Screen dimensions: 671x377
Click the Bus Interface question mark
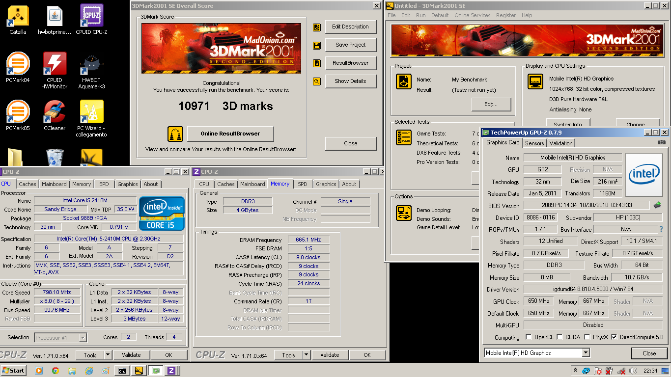click(661, 229)
